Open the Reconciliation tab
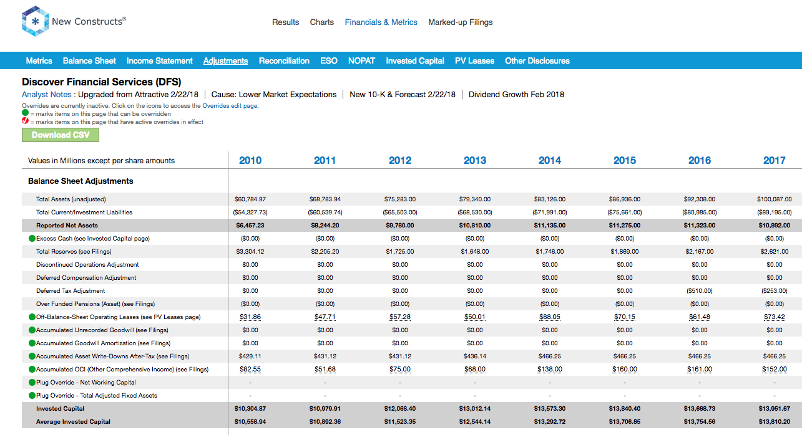 click(x=284, y=60)
